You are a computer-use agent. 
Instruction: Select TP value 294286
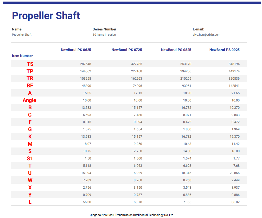pyautogui.click(x=186, y=71)
